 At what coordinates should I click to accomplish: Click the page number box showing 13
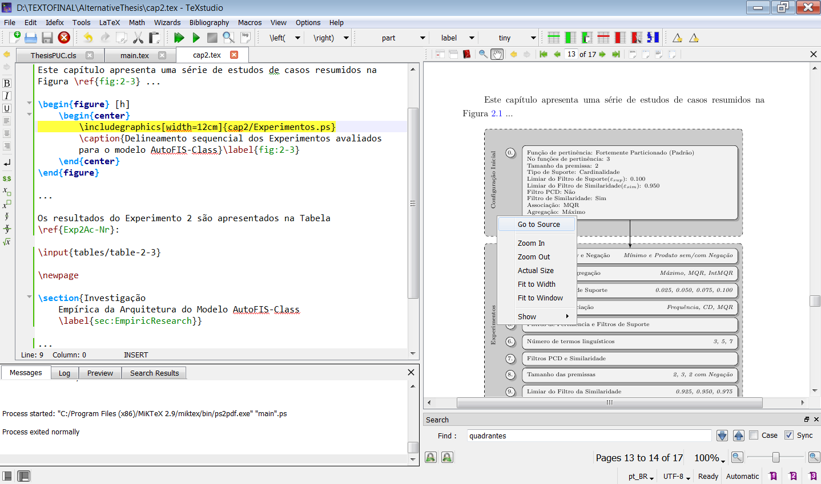[x=571, y=54]
